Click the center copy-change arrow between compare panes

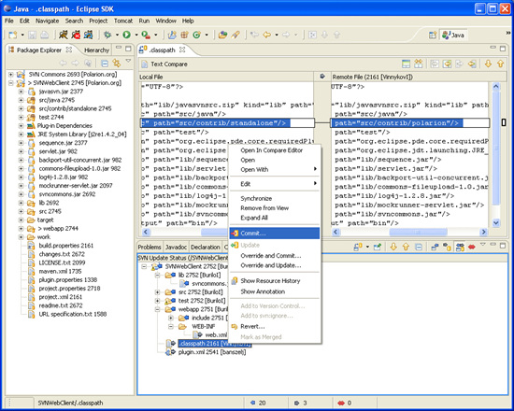(322, 77)
